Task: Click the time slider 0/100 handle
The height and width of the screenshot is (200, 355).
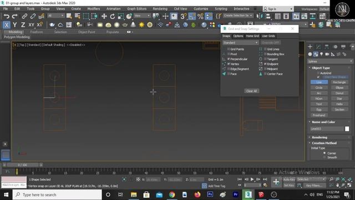Action: 23,165
